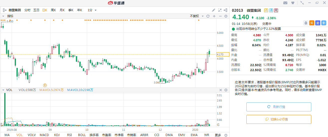Click the 通 stock connect tag
Viewport: 328px width, 137px height.
pos(271,10)
